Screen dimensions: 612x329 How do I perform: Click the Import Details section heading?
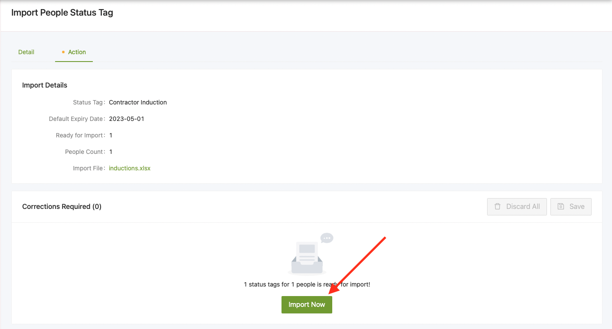[x=45, y=85]
